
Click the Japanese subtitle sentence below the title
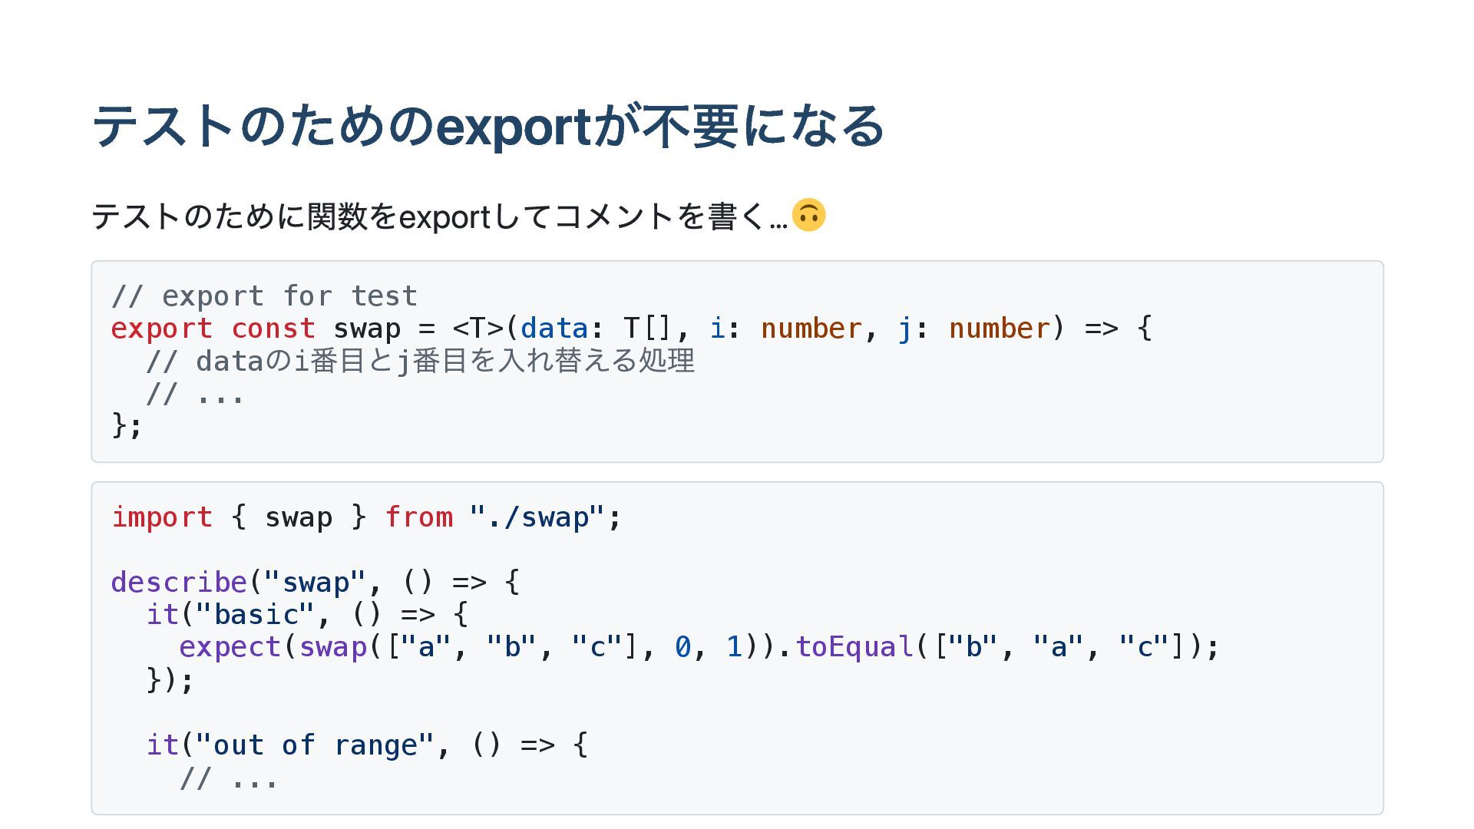(439, 216)
